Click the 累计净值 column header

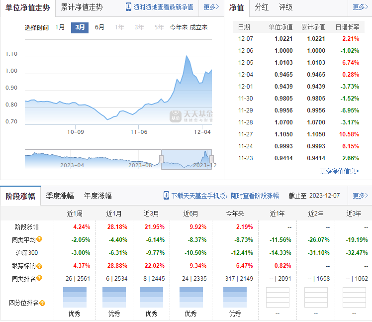[x=313, y=27]
